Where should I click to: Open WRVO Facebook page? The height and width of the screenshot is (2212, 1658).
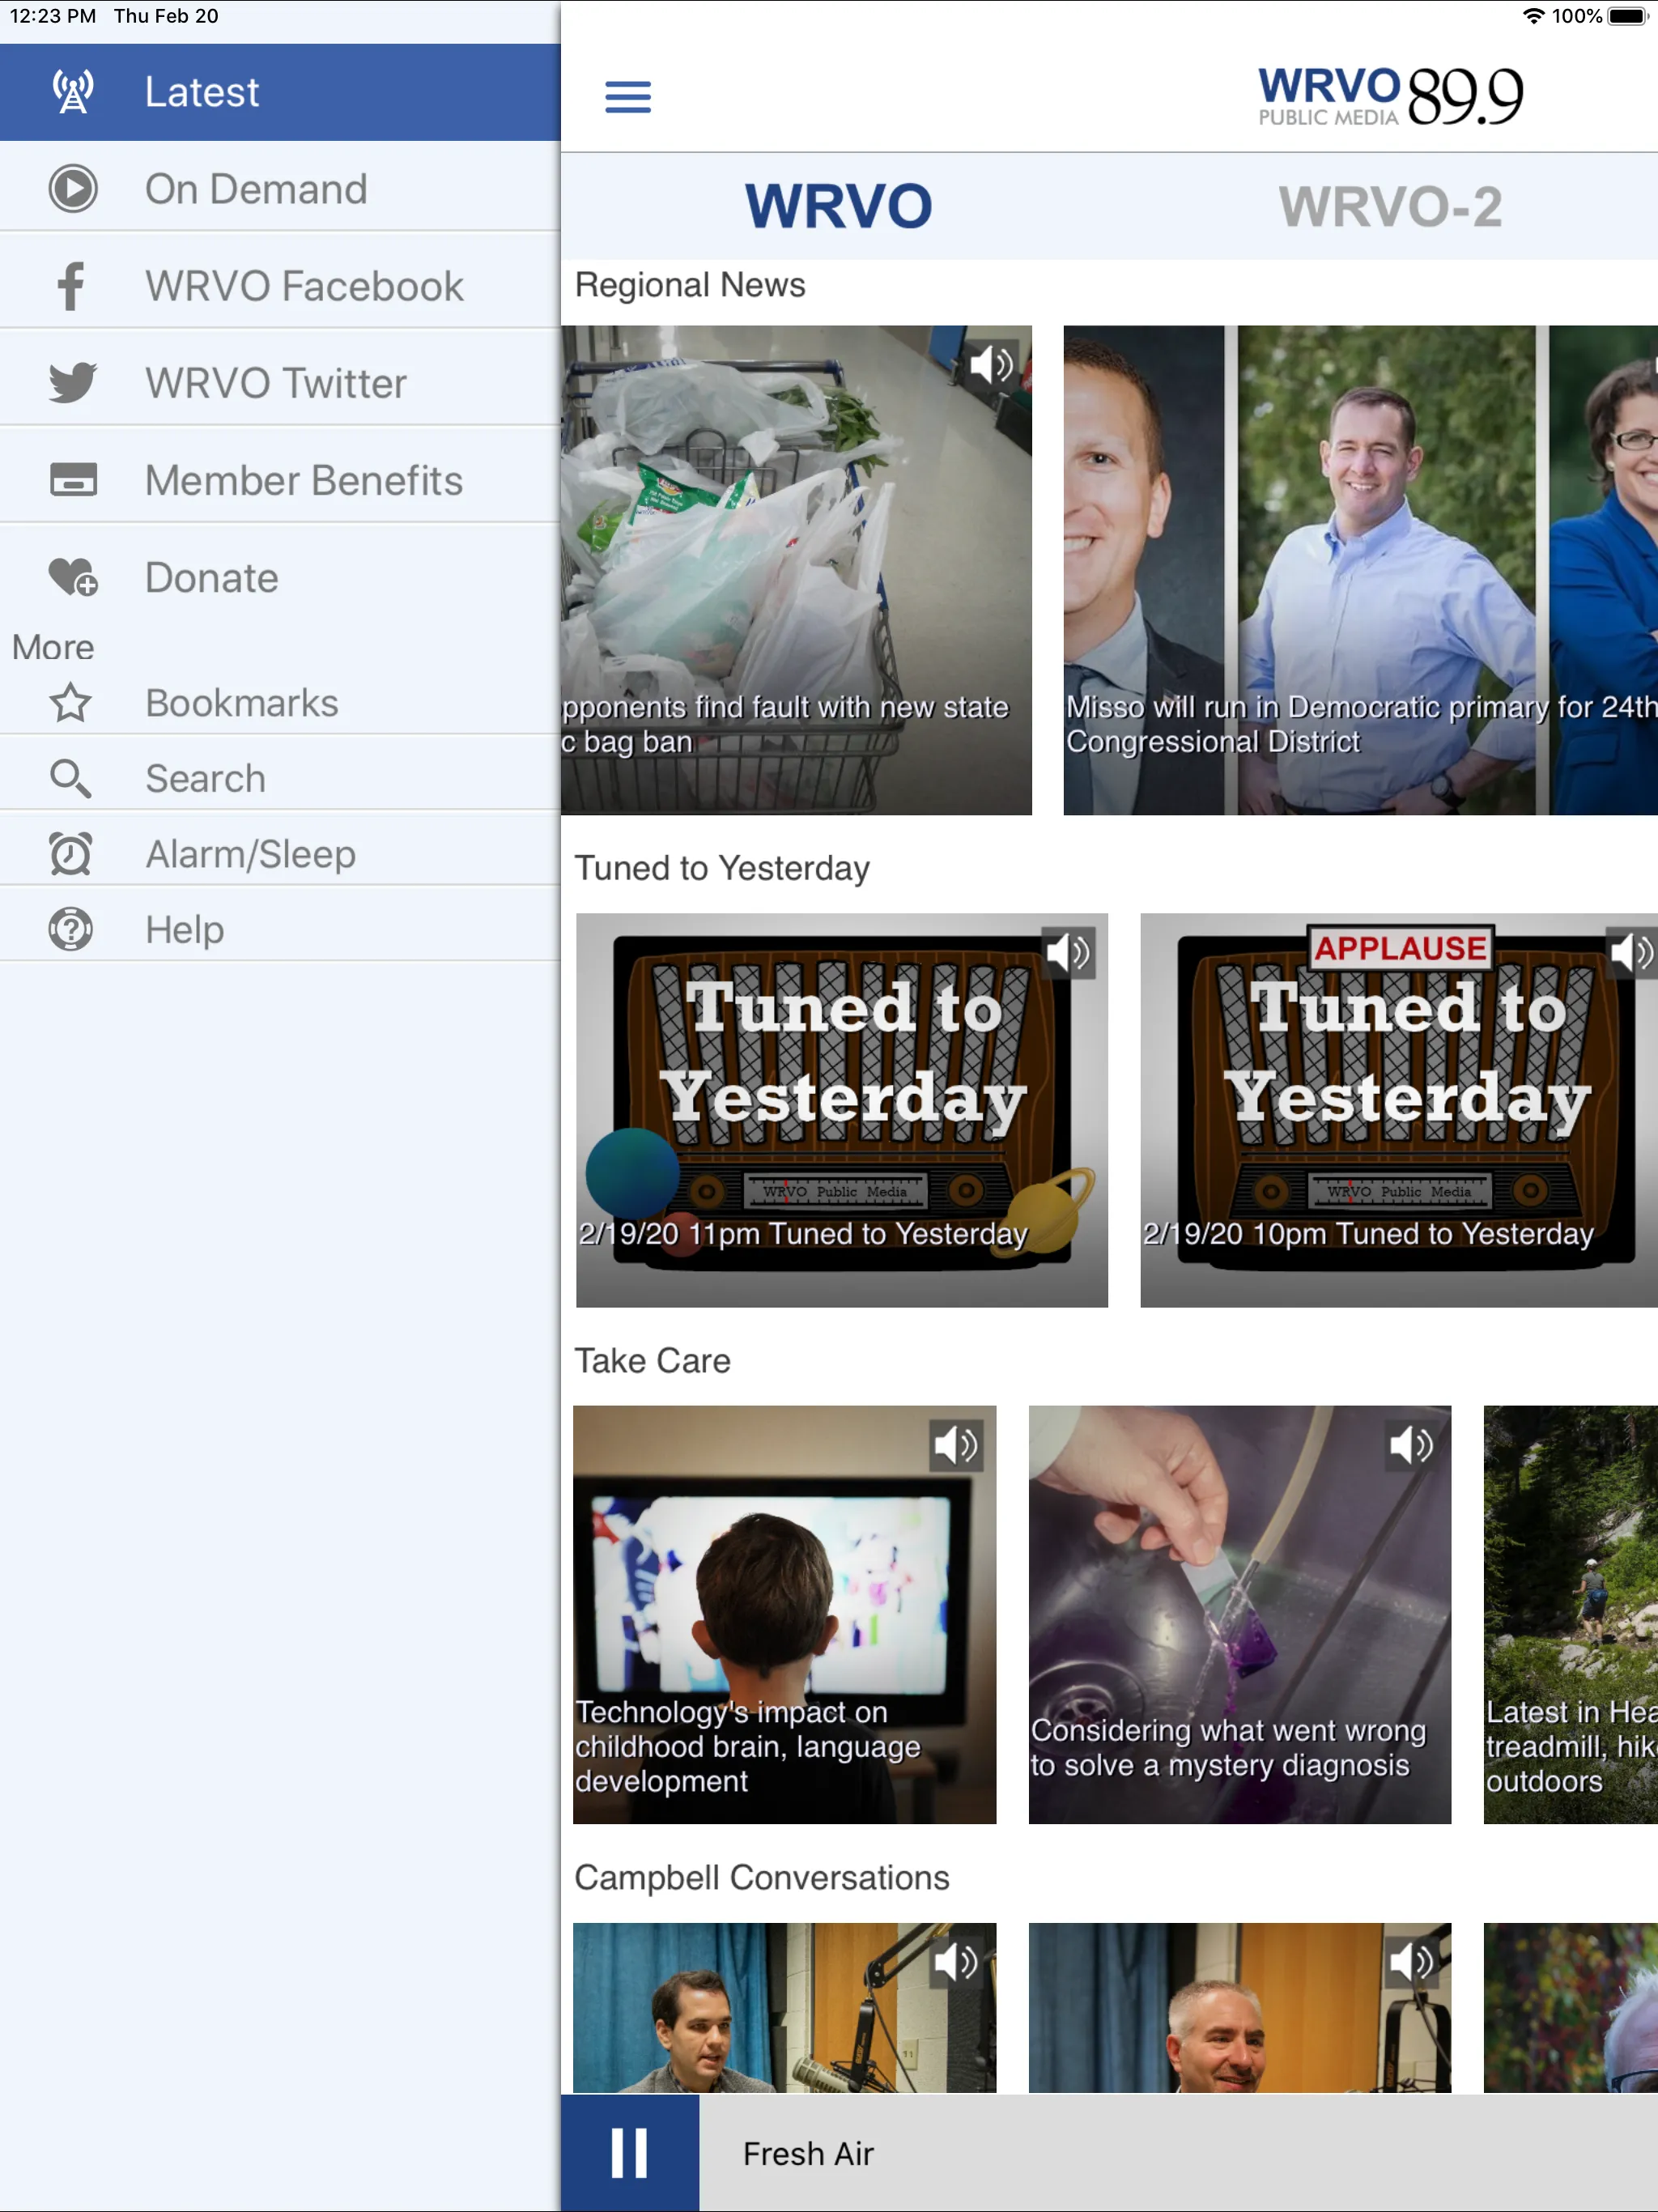pos(278,286)
